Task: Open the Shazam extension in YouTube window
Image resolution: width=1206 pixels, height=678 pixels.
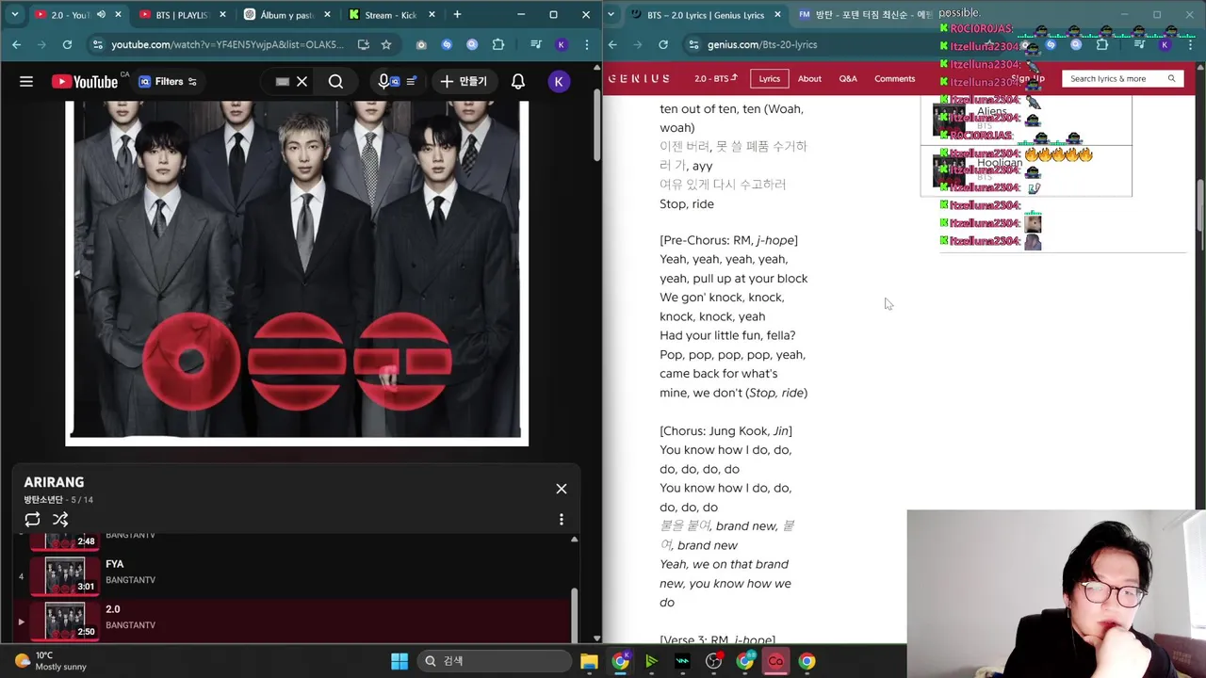Action: (447, 44)
